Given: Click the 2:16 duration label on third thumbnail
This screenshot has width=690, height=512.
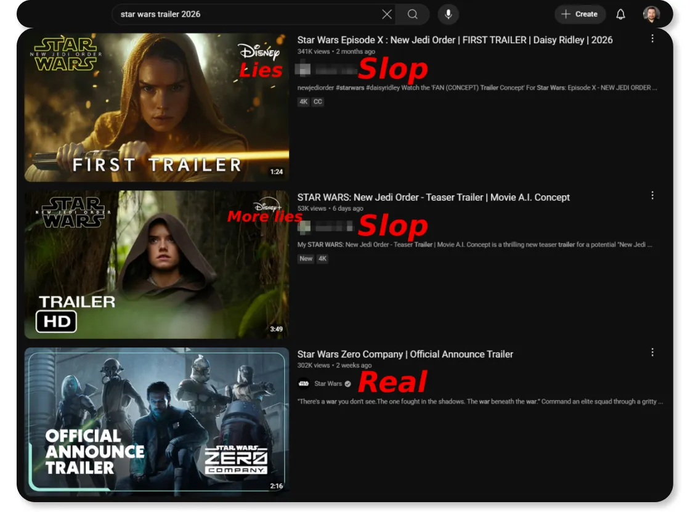Looking at the screenshot, I should point(277,486).
